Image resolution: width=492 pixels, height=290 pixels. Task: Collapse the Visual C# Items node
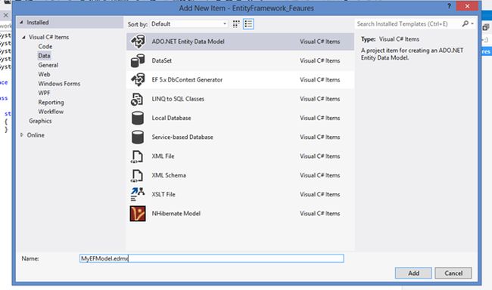point(23,37)
